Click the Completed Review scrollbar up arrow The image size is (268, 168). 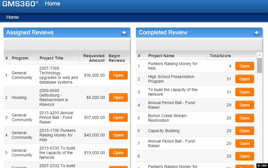259,55
